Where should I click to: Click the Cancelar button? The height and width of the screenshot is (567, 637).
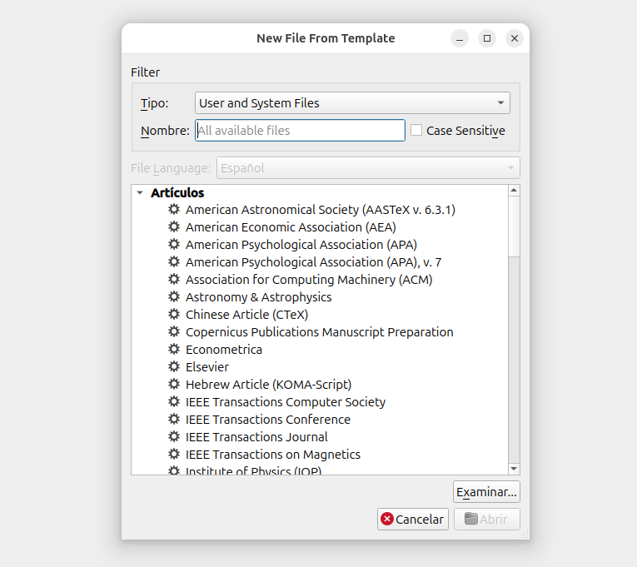[413, 519]
